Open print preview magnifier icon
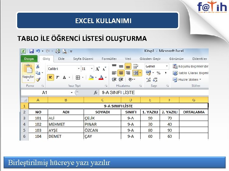 (64, 51)
